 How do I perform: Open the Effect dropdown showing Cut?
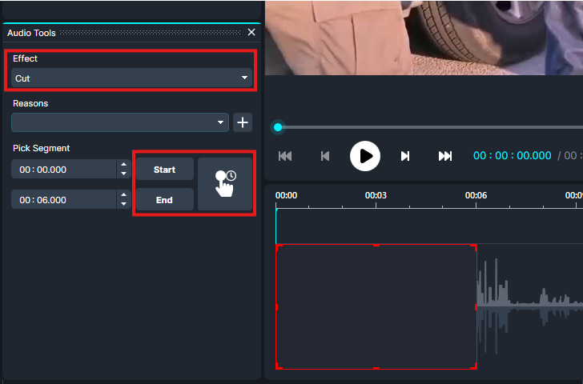tap(132, 78)
